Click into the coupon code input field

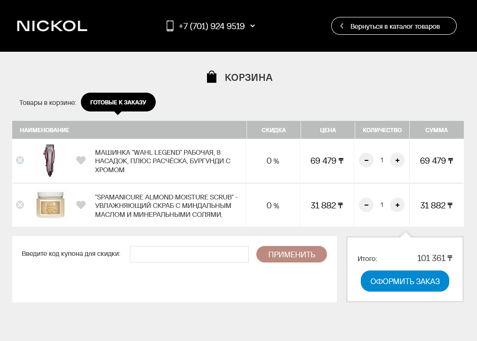tap(189, 254)
